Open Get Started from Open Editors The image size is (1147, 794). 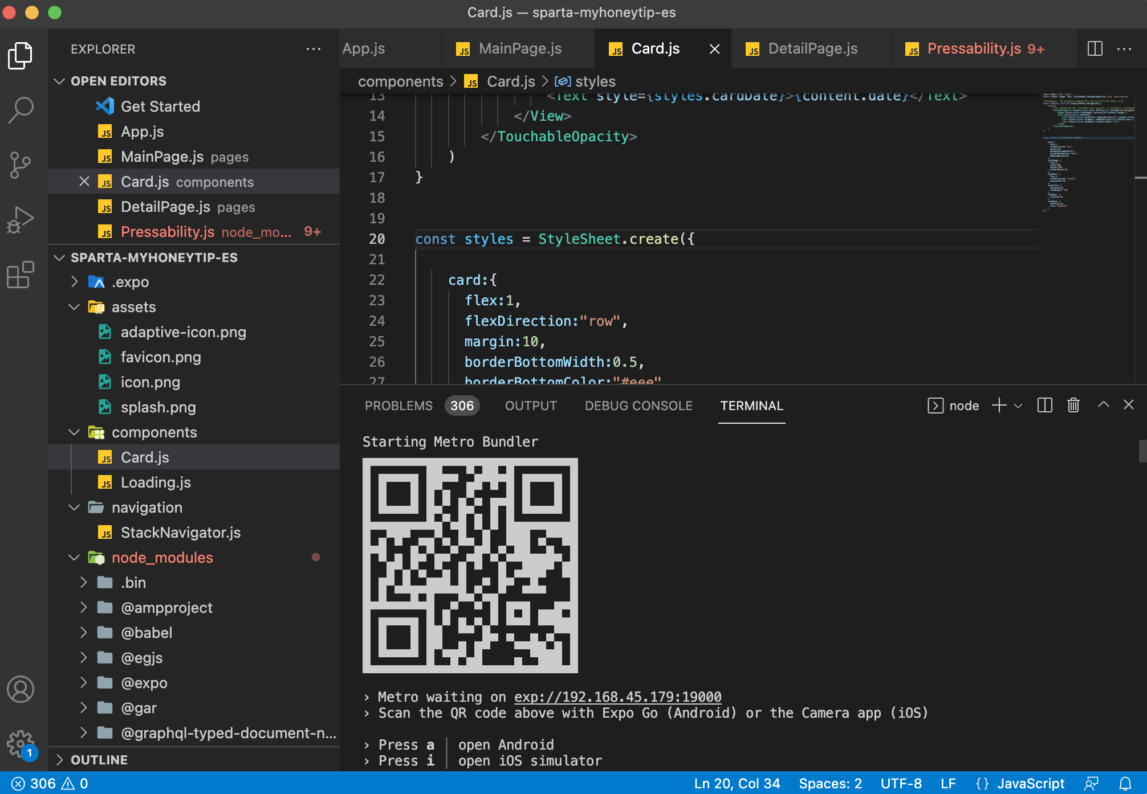(x=160, y=107)
